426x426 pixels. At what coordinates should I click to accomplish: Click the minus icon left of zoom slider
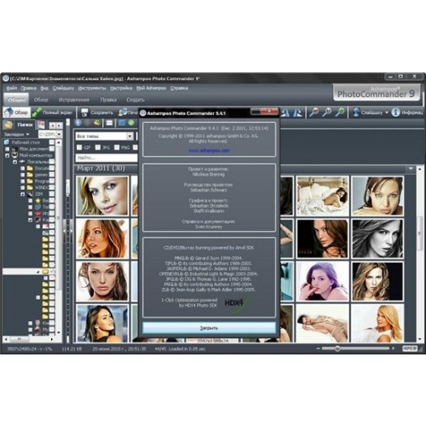[x=318, y=348]
